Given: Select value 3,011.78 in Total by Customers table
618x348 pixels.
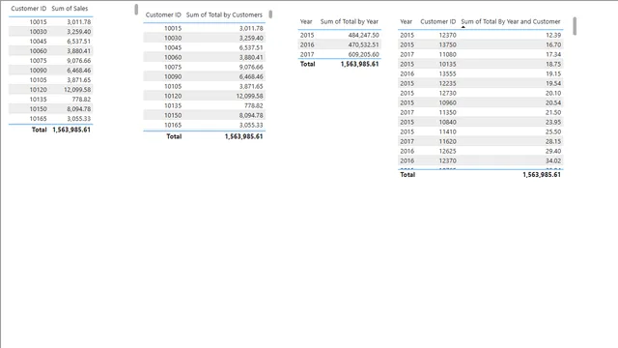Looking at the screenshot, I should point(251,28).
